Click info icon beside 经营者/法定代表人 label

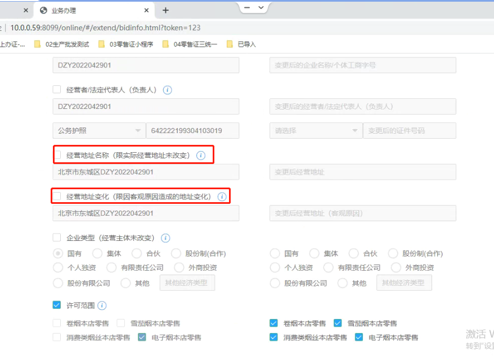coord(167,90)
